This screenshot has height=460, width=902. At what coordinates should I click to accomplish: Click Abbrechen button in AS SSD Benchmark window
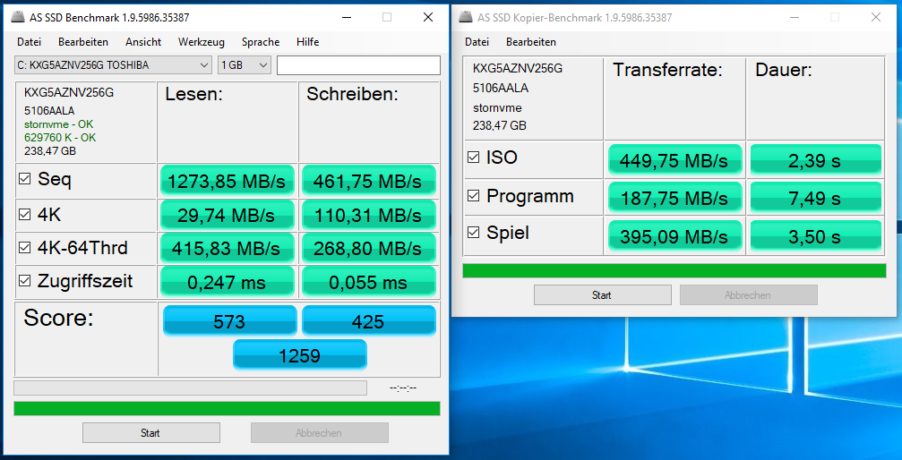pyautogui.click(x=319, y=433)
